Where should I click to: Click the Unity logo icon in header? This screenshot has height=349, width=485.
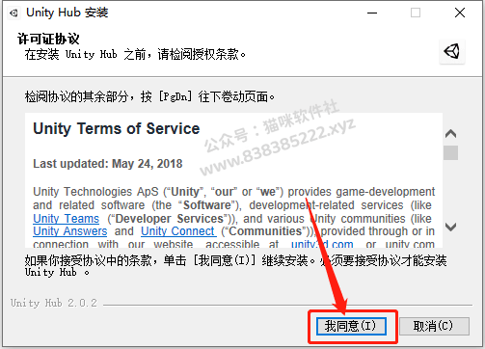click(452, 51)
